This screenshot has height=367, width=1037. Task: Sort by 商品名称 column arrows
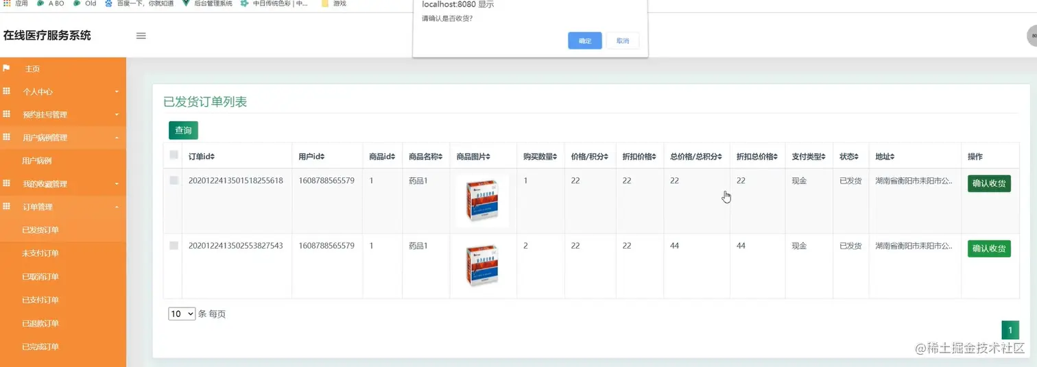pos(442,157)
